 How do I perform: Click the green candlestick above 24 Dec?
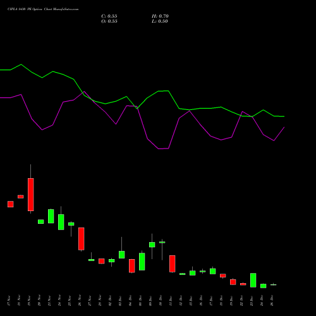click(264, 286)
